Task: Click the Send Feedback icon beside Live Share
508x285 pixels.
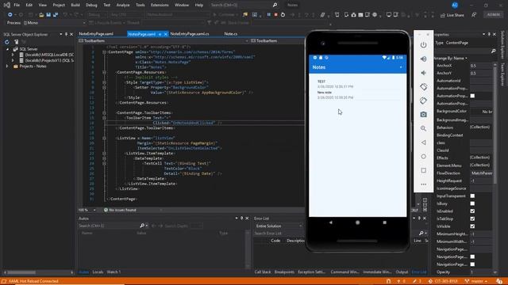Action: pos(474,15)
